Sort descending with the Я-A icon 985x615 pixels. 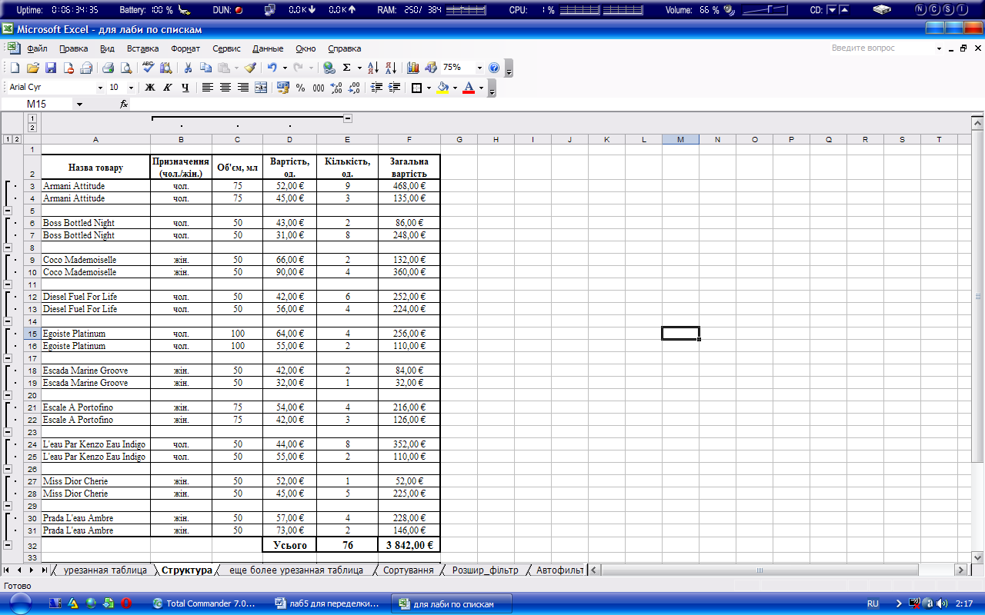390,68
